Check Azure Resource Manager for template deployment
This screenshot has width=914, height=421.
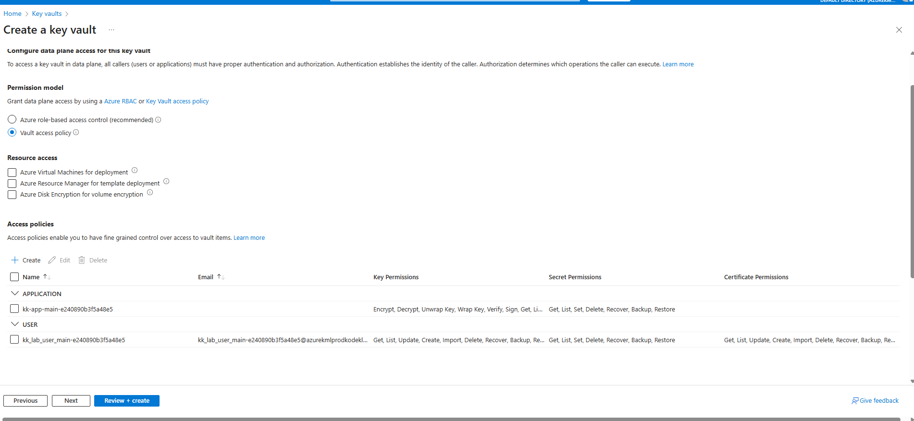click(x=12, y=184)
